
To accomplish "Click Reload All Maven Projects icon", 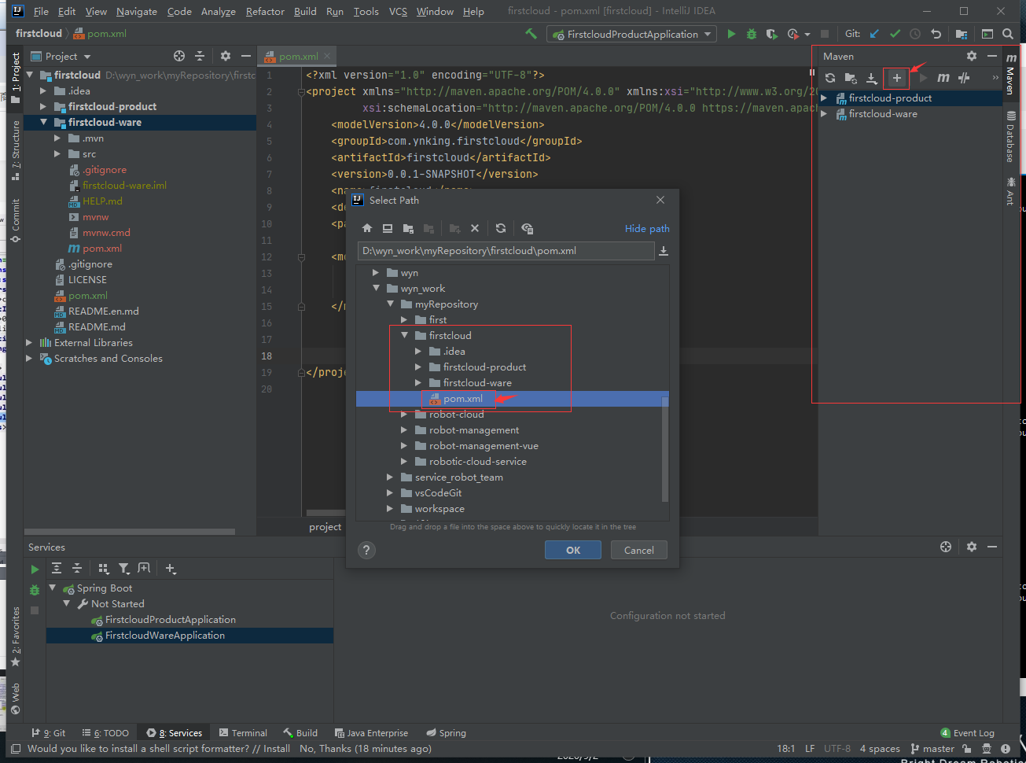I will pos(830,78).
